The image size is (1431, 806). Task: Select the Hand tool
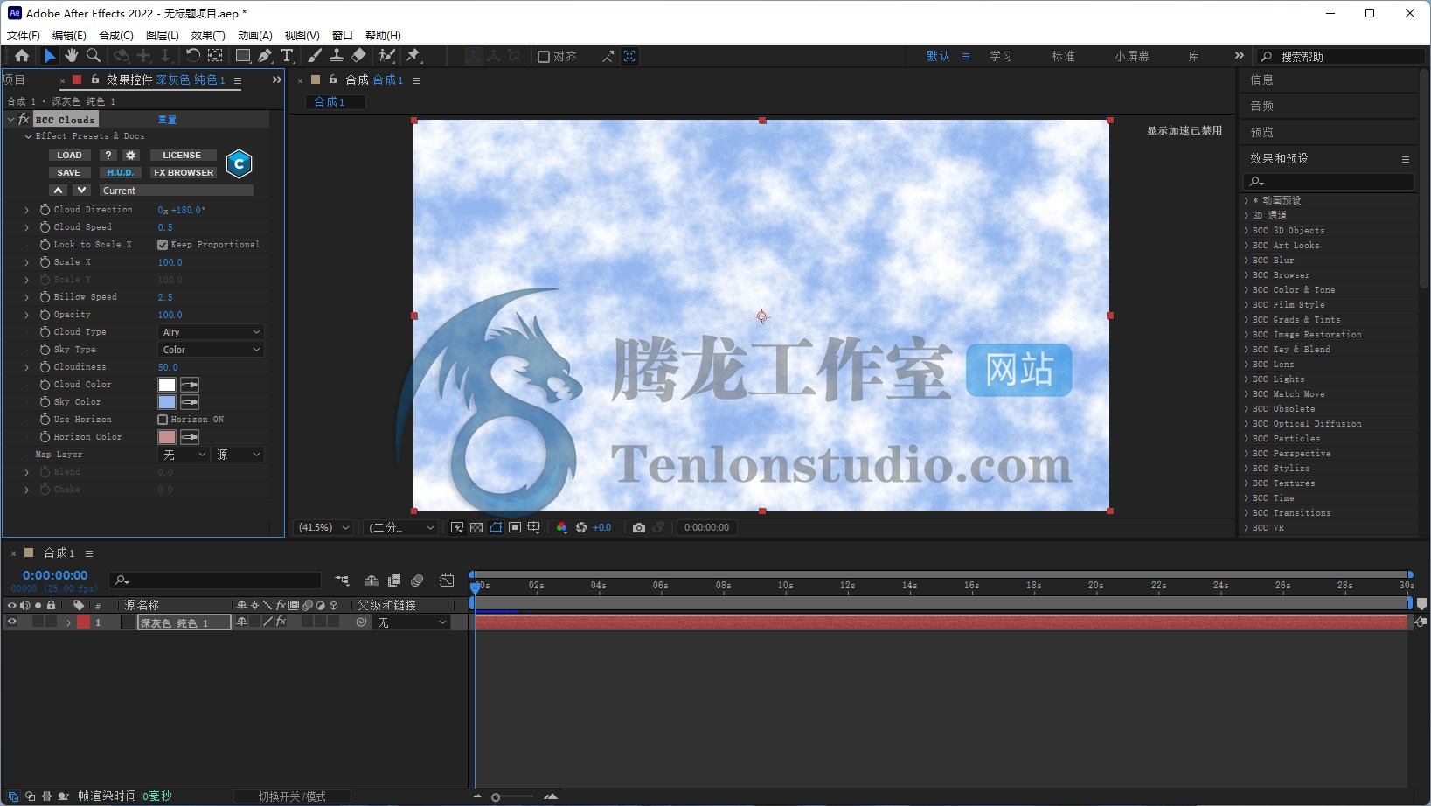click(x=72, y=56)
